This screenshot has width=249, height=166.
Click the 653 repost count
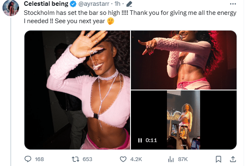pos(87,159)
